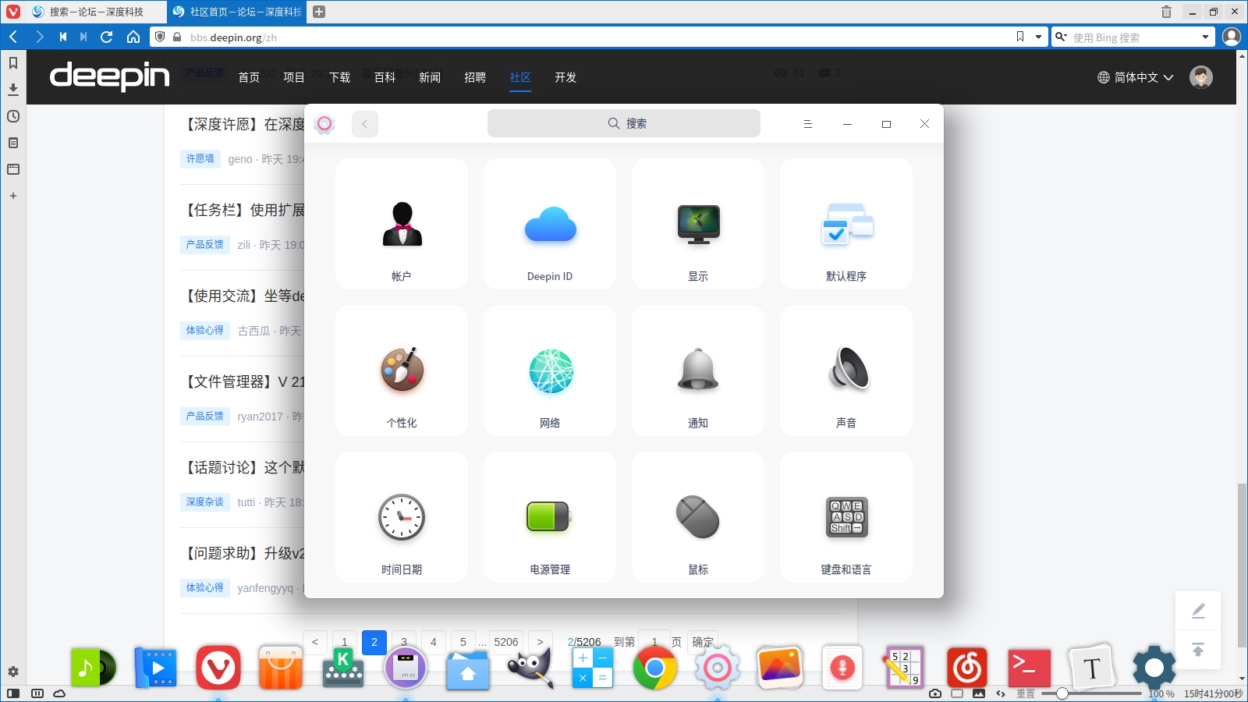Open the 帐户 accounts module in Control Center
The image size is (1248, 702).
click(x=402, y=224)
